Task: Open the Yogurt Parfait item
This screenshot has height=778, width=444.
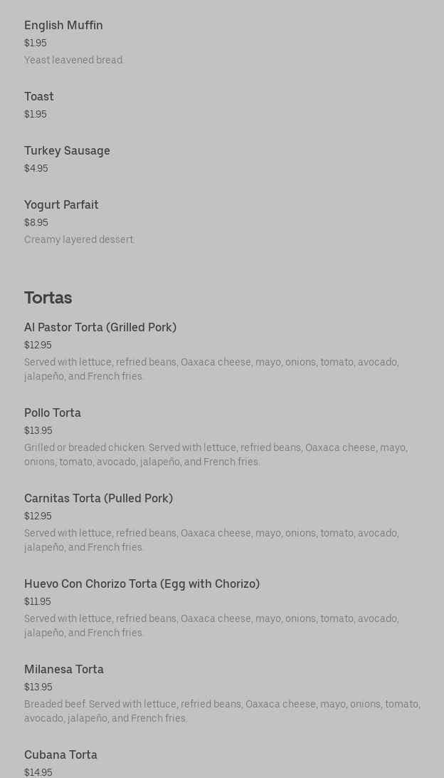Action: point(61,204)
